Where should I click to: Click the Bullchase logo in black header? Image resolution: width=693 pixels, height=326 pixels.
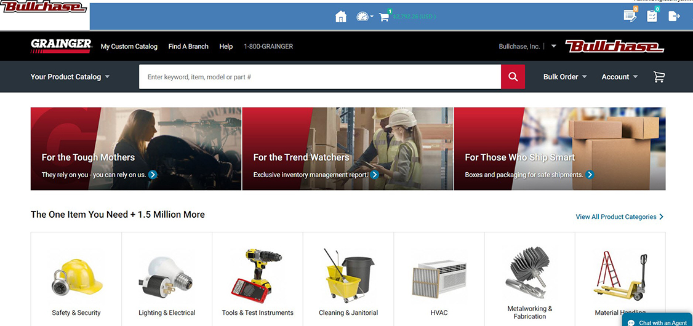pos(614,46)
